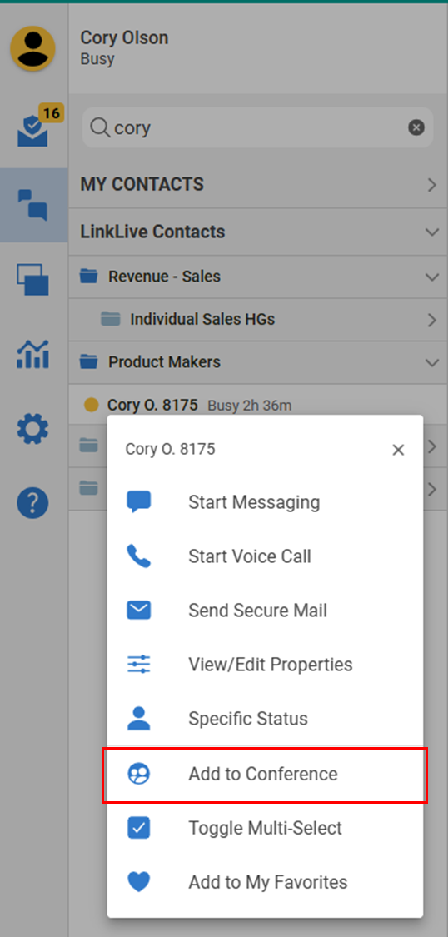This screenshot has height=937, width=448.
Task: Open the settings gear in sidebar
Action: [32, 429]
